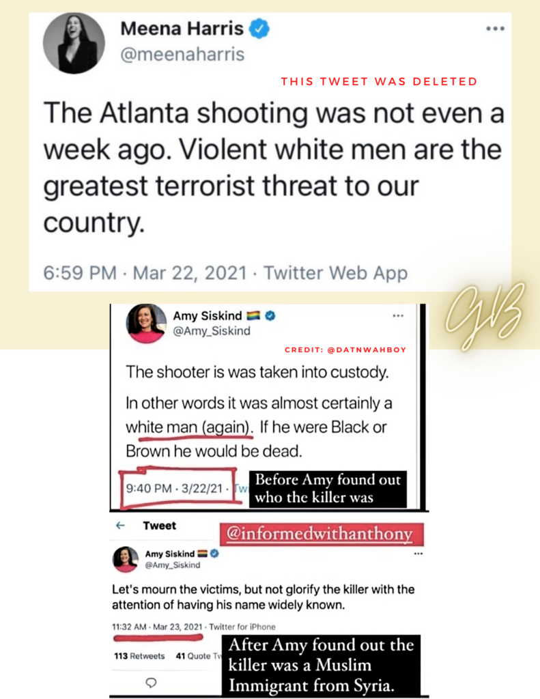Click Meena Harris blue verified badge
This screenshot has width=540, height=699.
coord(259,29)
